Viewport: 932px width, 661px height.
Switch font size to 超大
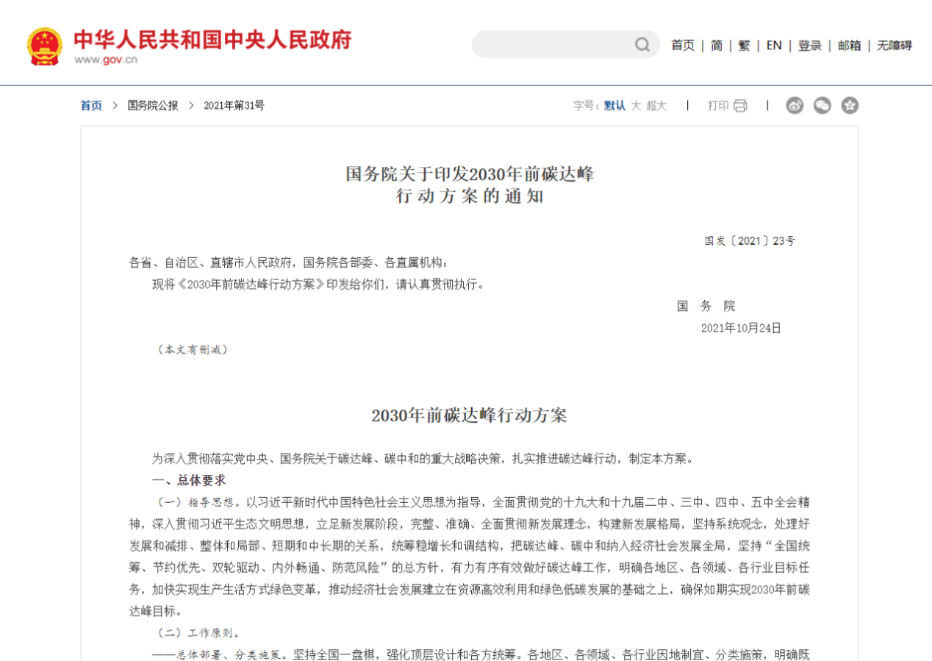tap(656, 106)
